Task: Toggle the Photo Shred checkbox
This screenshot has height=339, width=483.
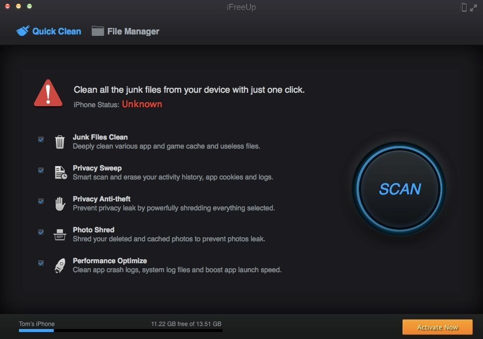Action: coord(40,232)
